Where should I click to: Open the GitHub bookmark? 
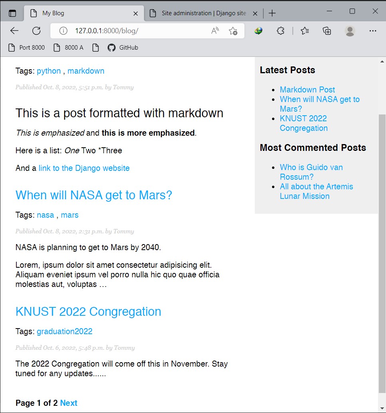tap(123, 48)
